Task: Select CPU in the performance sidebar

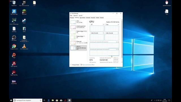Action: tap(79, 22)
